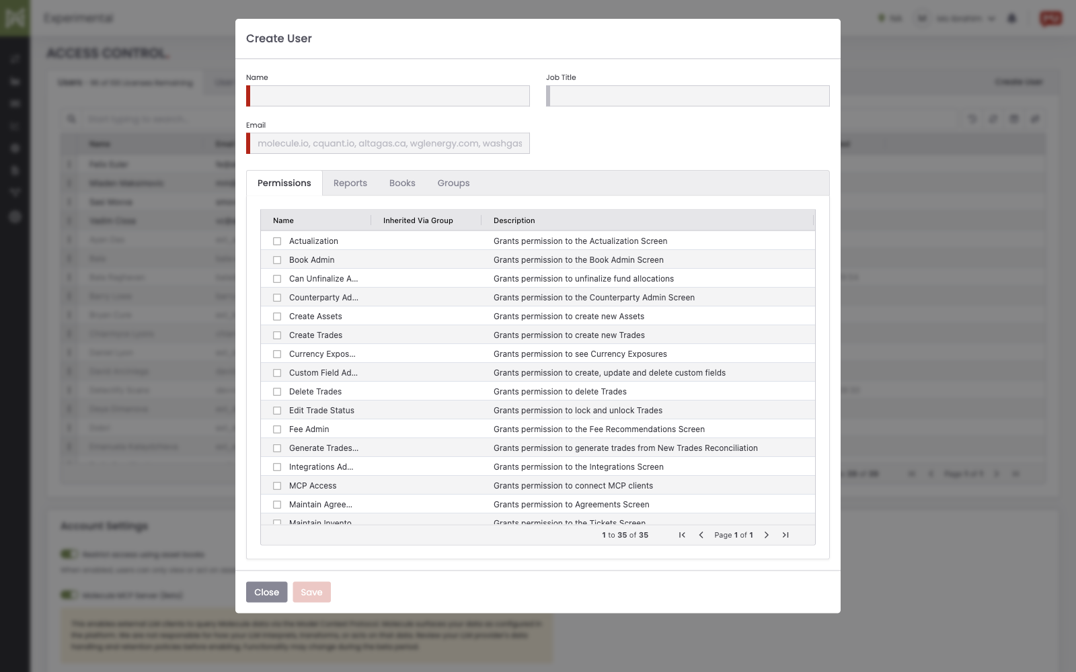Click the disabled Save button
The height and width of the screenshot is (672, 1076).
[x=311, y=592]
